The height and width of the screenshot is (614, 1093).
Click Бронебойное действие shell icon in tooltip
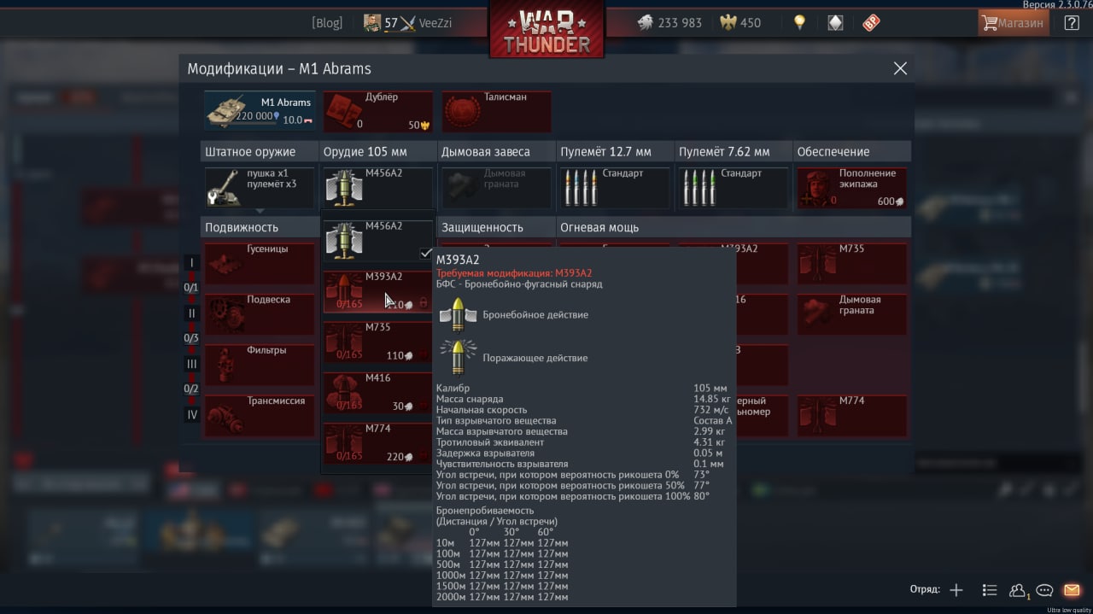(458, 315)
